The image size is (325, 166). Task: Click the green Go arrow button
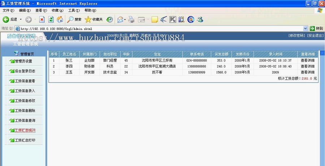click(312, 29)
